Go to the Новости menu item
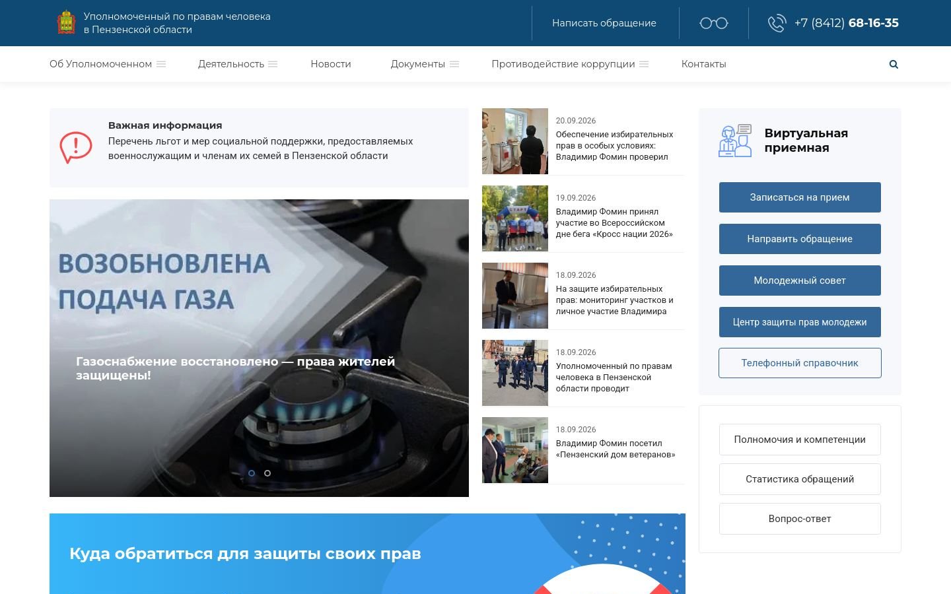The width and height of the screenshot is (951, 594). (x=331, y=64)
